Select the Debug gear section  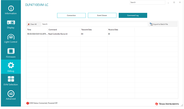coord(11,67)
